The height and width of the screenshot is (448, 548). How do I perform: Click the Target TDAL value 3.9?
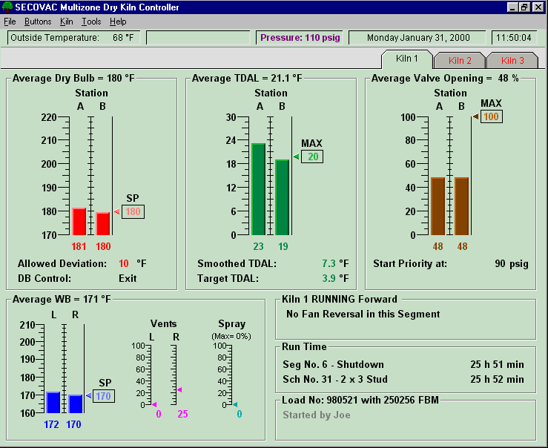click(x=329, y=278)
